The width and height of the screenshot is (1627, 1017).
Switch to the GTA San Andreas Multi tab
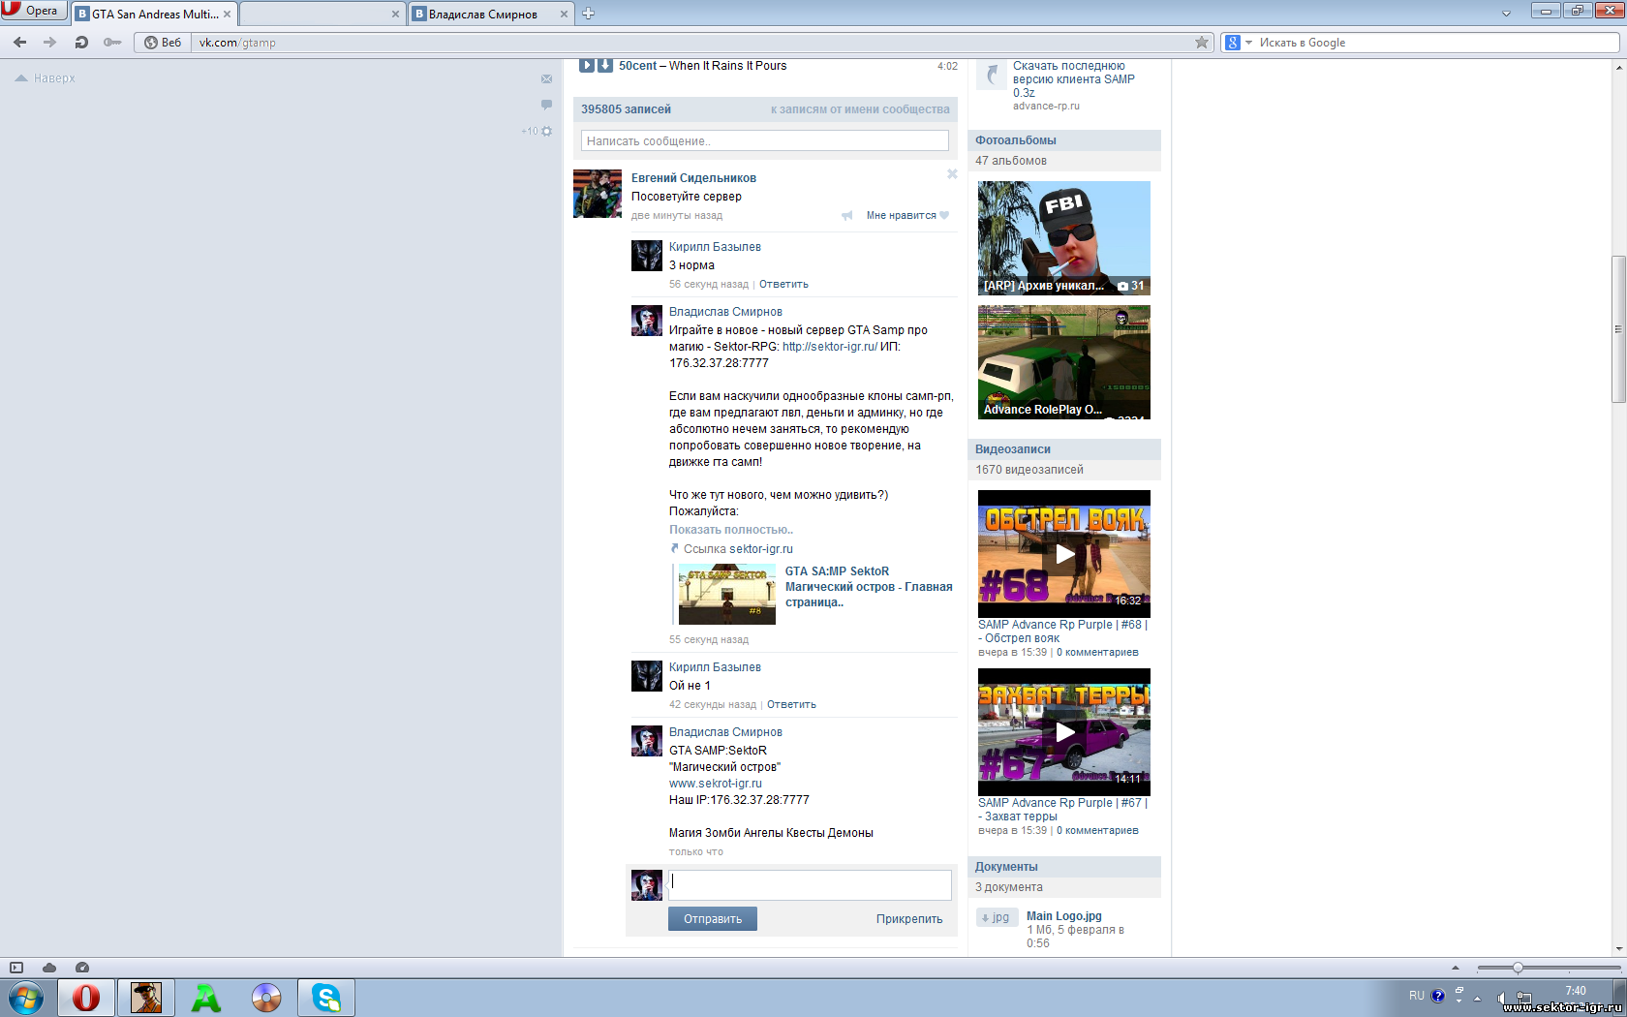coord(154,15)
